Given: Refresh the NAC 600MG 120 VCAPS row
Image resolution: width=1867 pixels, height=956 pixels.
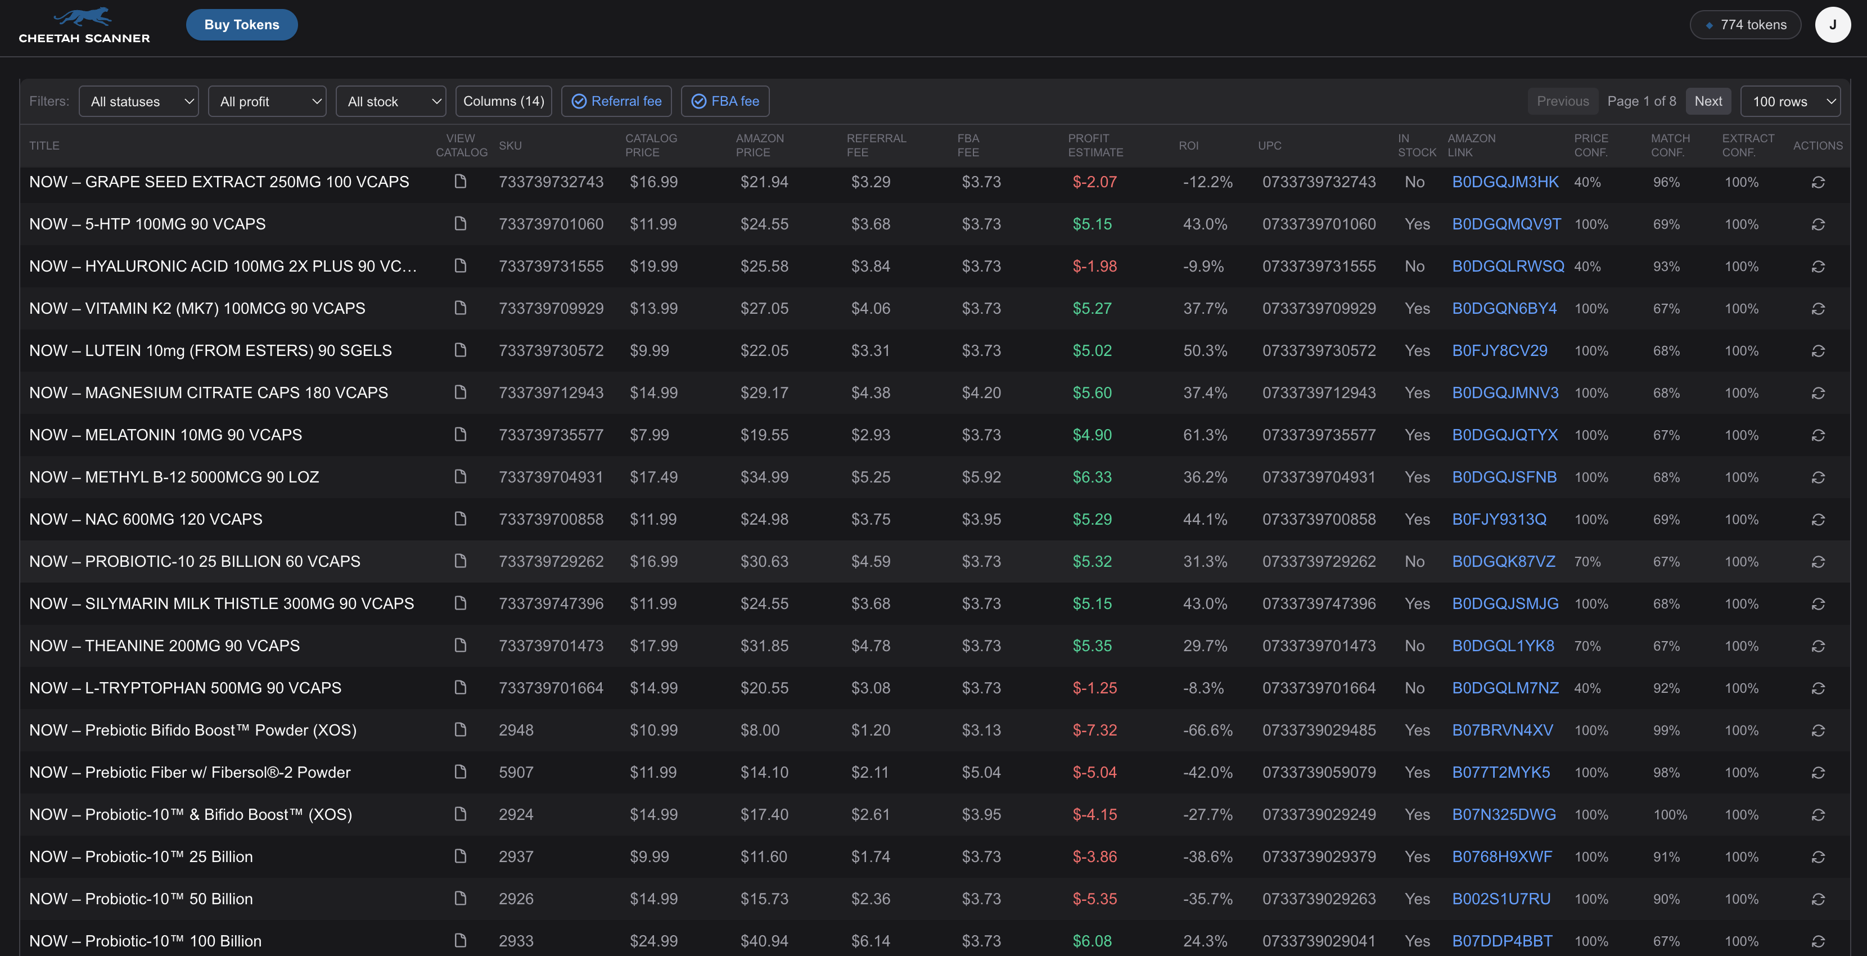Looking at the screenshot, I should tap(1818, 519).
